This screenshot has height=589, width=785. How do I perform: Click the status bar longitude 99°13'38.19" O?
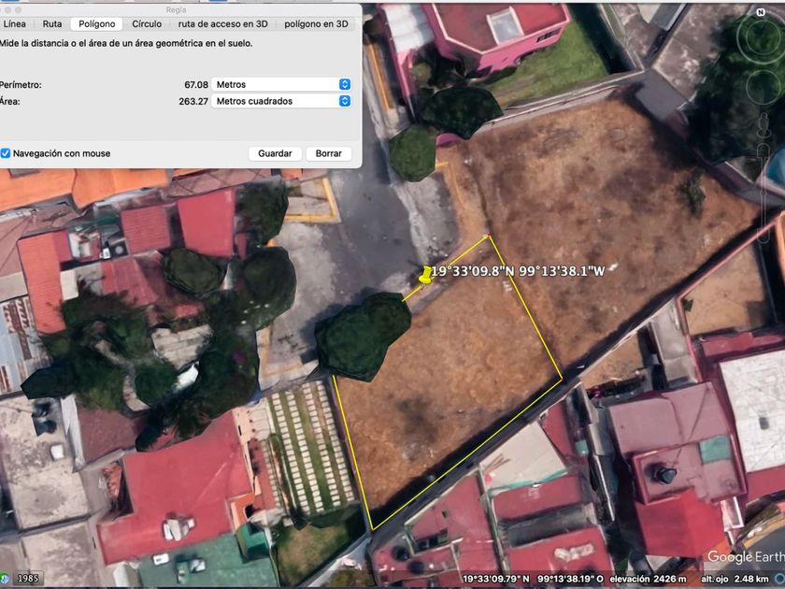click(570, 579)
